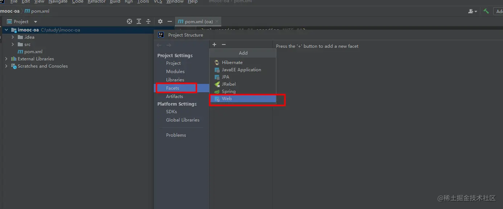This screenshot has height=209, width=503.
Task: Open the File menu
Action: (x=14, y=1)
